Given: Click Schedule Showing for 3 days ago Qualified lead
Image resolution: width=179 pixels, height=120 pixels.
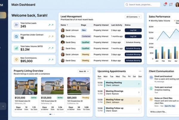Looking at the screenshot, I should [133, 42].
